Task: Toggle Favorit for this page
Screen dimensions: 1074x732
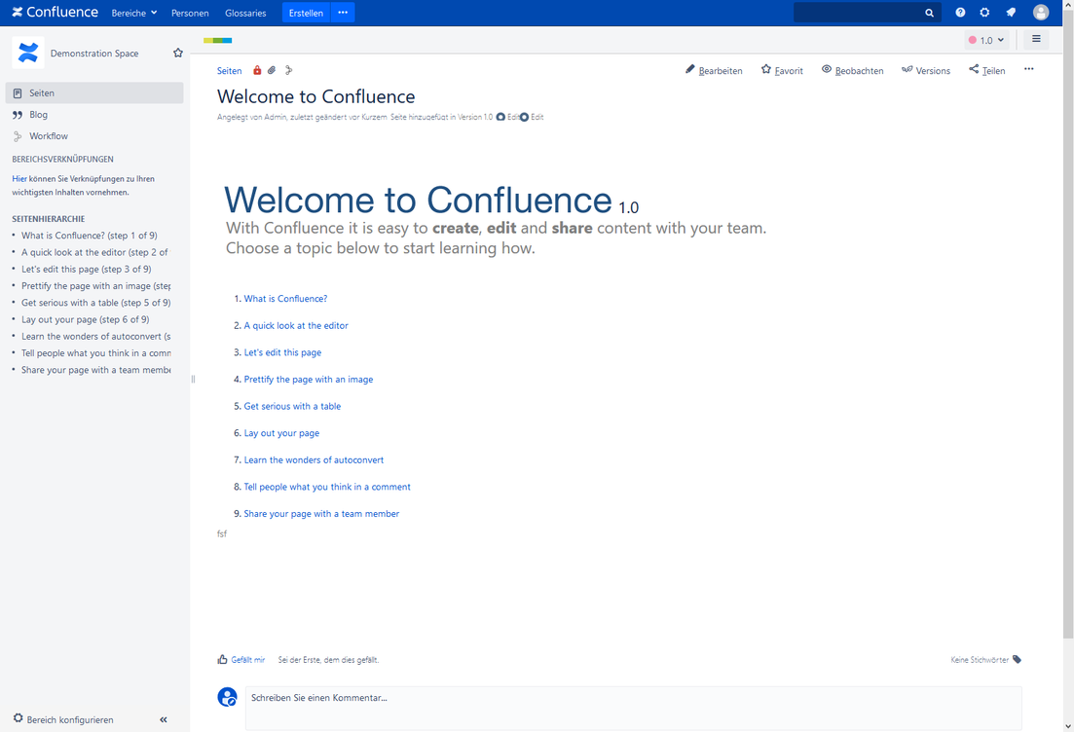Action: click(782, 70)
